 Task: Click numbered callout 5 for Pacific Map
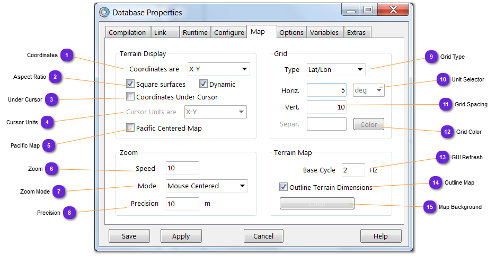click(x=49, y=145)
